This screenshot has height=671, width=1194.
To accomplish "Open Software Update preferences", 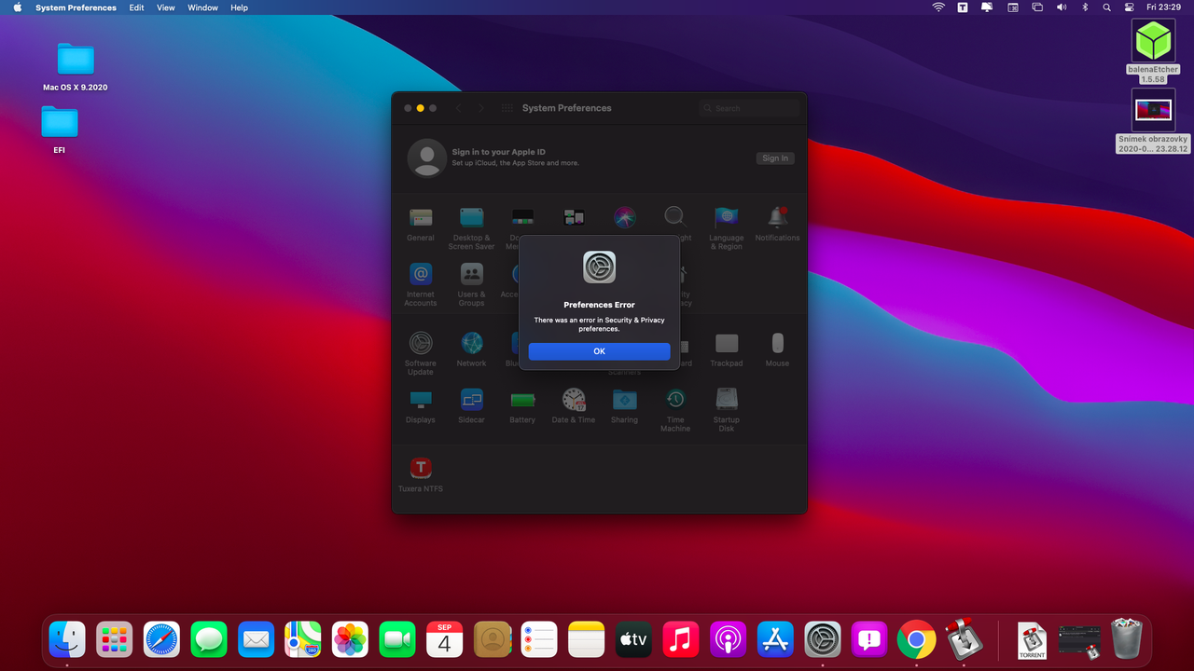I will [421, 353].
